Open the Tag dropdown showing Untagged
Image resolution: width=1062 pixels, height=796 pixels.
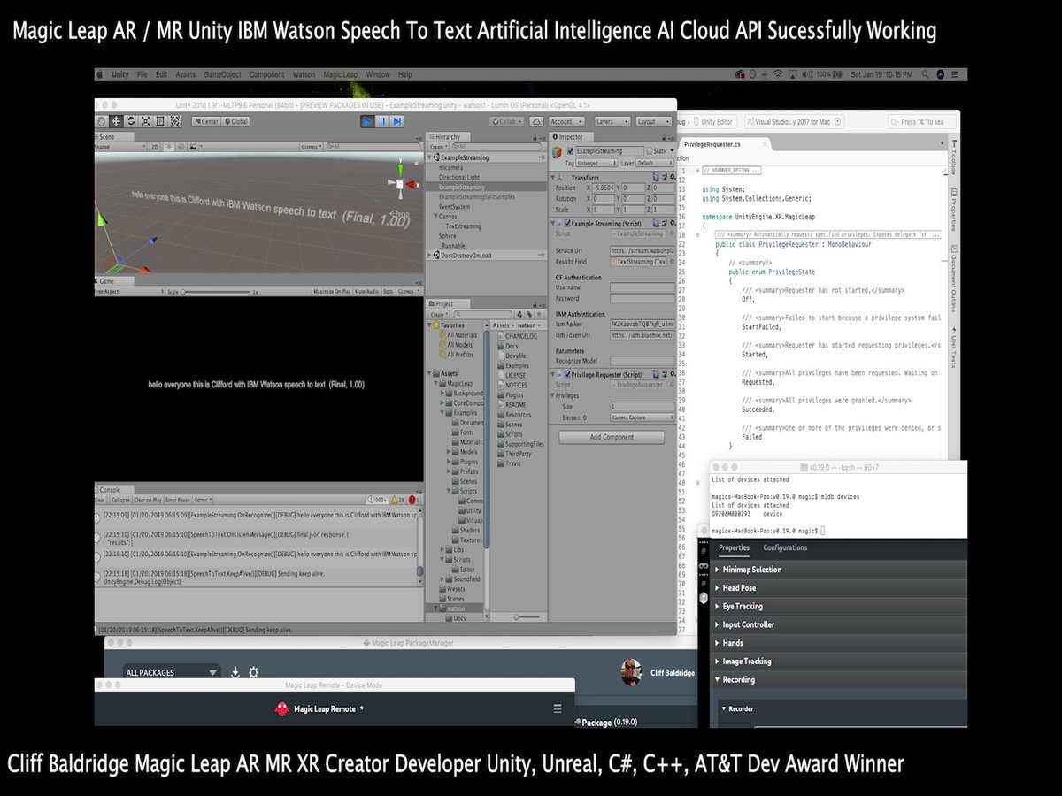click(595, 163)
